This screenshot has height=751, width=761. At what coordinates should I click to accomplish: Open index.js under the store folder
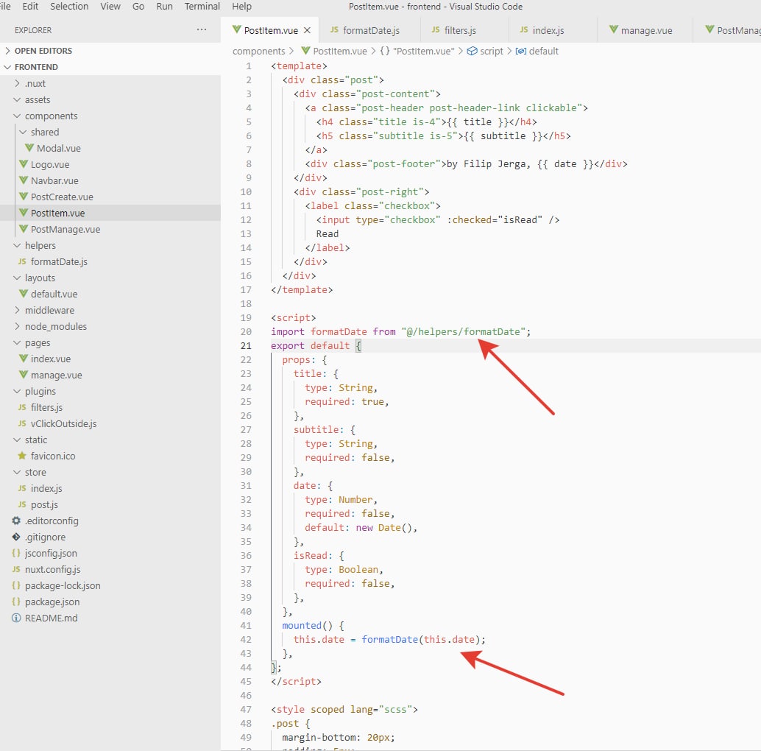coord(46,488)
